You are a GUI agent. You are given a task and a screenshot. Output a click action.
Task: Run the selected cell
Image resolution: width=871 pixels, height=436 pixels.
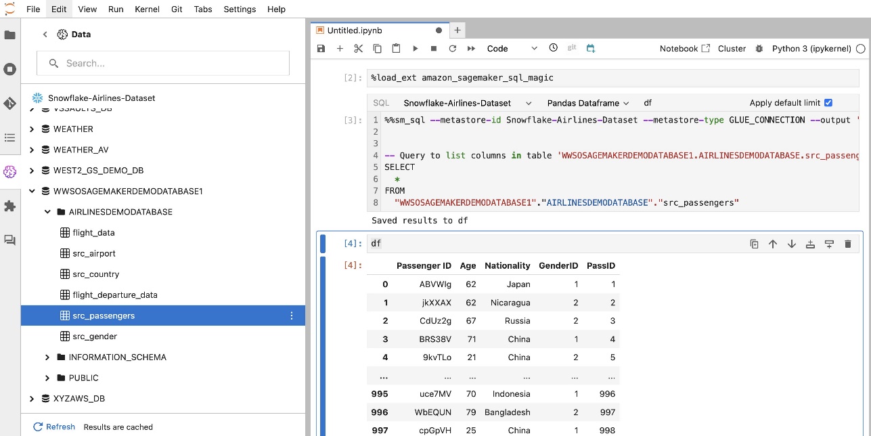pos(416,49)
